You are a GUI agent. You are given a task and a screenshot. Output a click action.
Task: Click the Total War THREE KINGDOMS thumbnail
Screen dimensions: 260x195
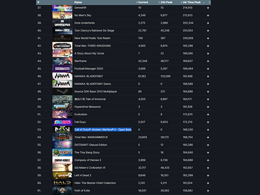point(62,46)
